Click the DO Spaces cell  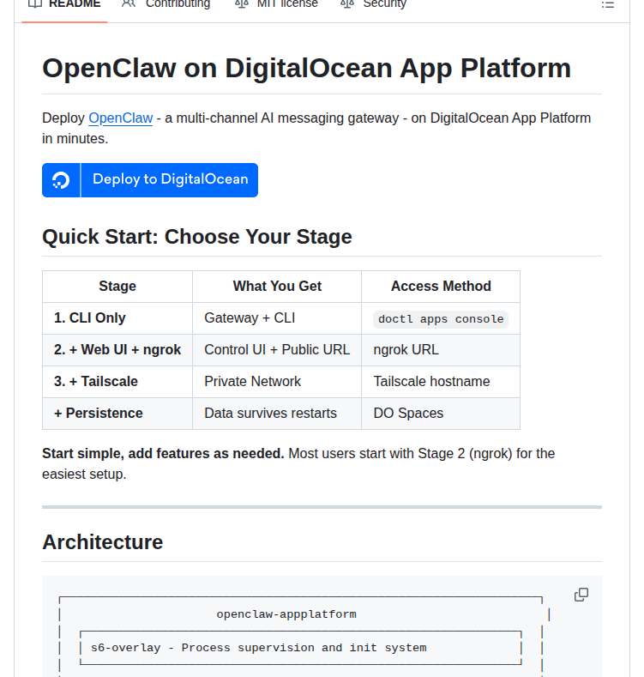point(441,414)
